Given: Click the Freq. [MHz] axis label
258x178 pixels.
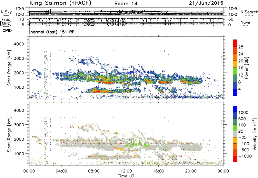Looking at the screenshot, I should [x=6, y=22].
